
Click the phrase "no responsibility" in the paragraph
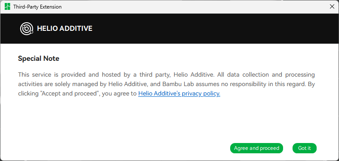[x=240, y=84]
